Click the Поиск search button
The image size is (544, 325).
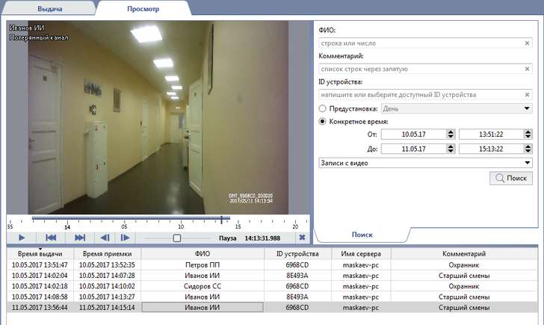point(510,179)
